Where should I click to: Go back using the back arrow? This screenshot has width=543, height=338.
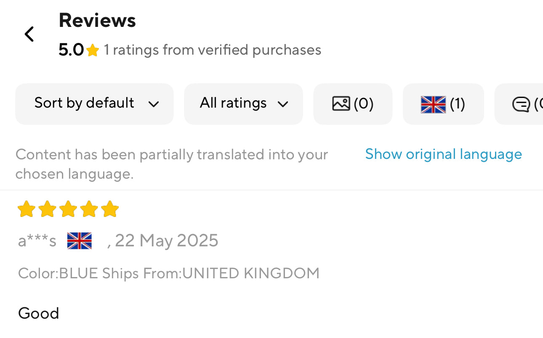(x=29, y=34)
